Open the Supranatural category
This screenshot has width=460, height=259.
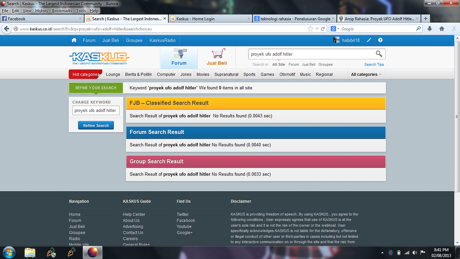[226, 74]
